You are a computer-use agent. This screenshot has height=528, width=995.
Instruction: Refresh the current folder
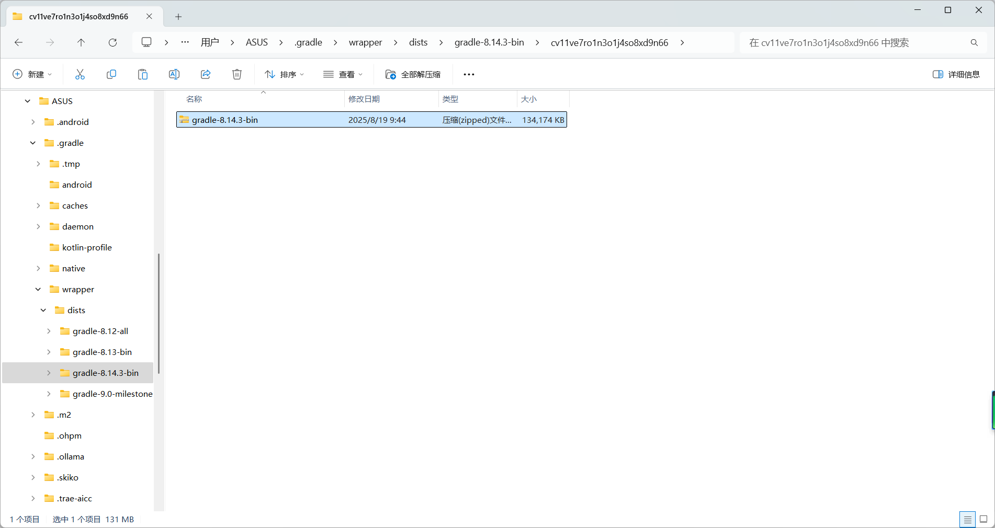pyautogui.click(x=112, y=42)
